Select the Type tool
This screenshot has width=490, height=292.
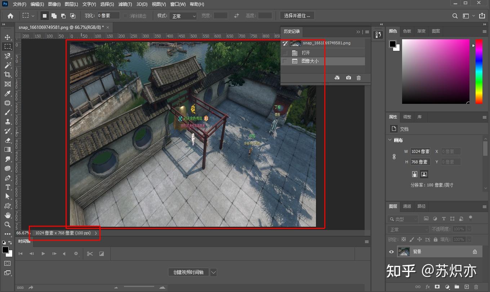coord(7,187)
